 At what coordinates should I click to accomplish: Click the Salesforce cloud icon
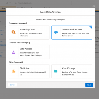tap(56, 32)
